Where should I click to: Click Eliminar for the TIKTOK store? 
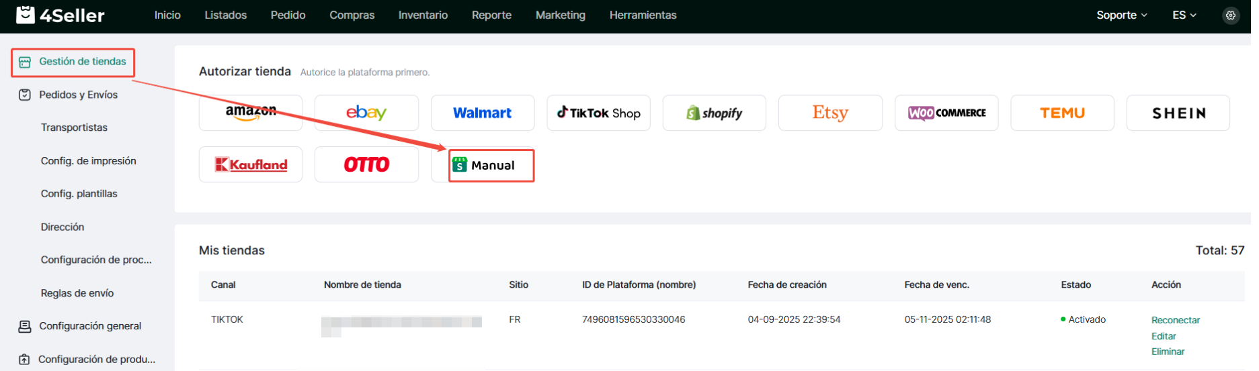(1168, 352)
